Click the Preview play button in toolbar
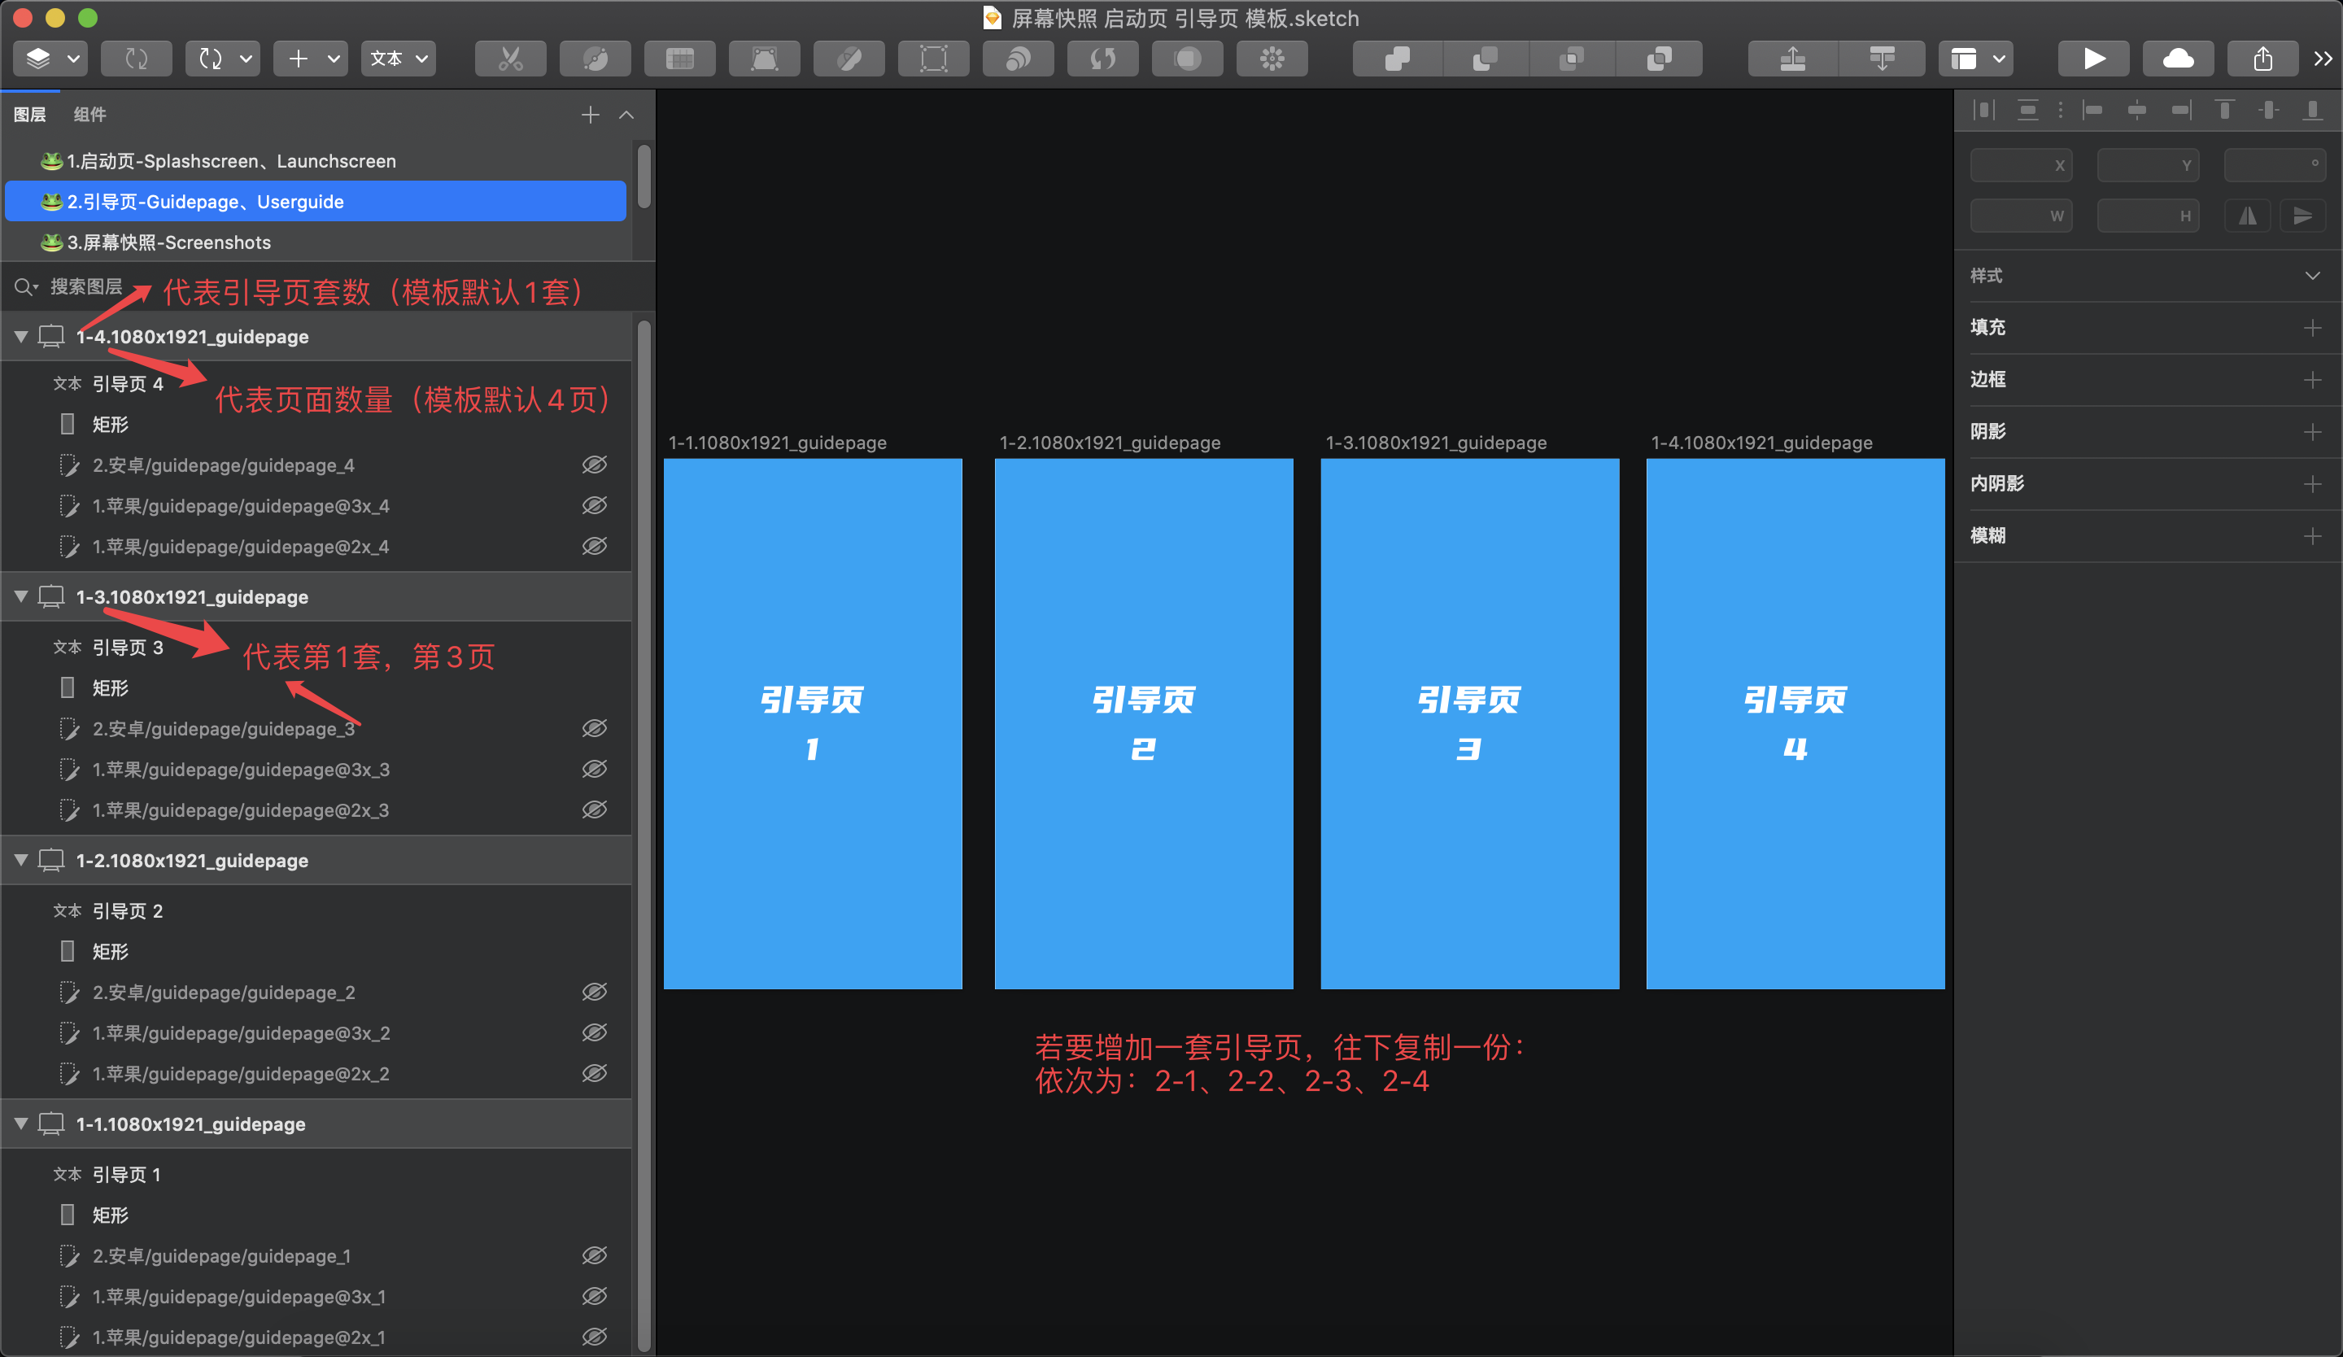 tap(2093, 59)
